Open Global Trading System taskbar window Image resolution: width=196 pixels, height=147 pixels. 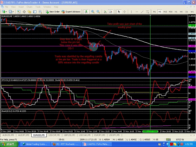tap(35, 144)
